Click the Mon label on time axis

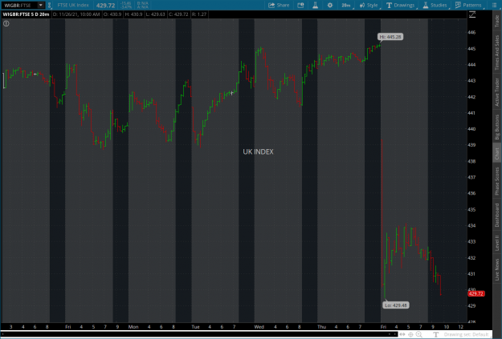pyautogui.click(x=133, y=327)
